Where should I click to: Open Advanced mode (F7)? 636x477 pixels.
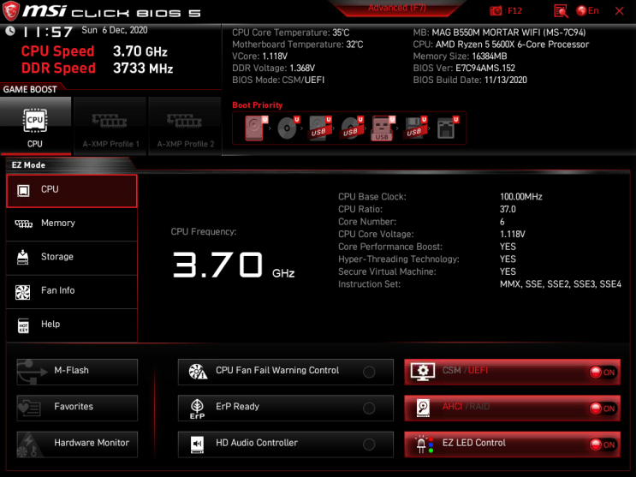[396, 8]
